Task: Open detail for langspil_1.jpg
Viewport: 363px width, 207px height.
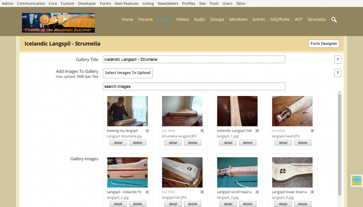Action: [228, 143]
